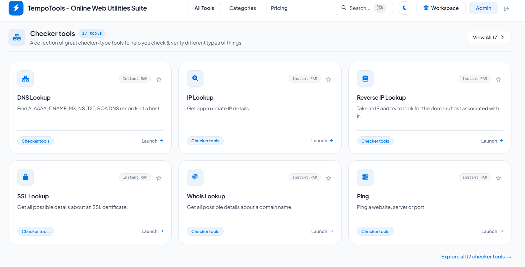Open Explore all 17 checker tools link
The image size is (525, 267).
[x=476, y=257]
